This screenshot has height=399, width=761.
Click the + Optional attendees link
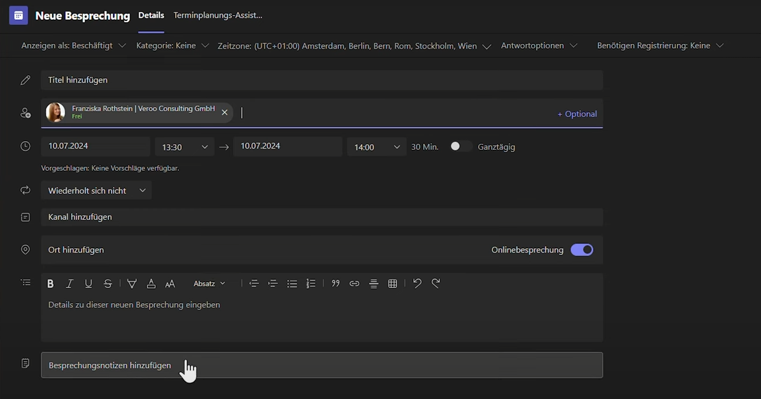576,114
